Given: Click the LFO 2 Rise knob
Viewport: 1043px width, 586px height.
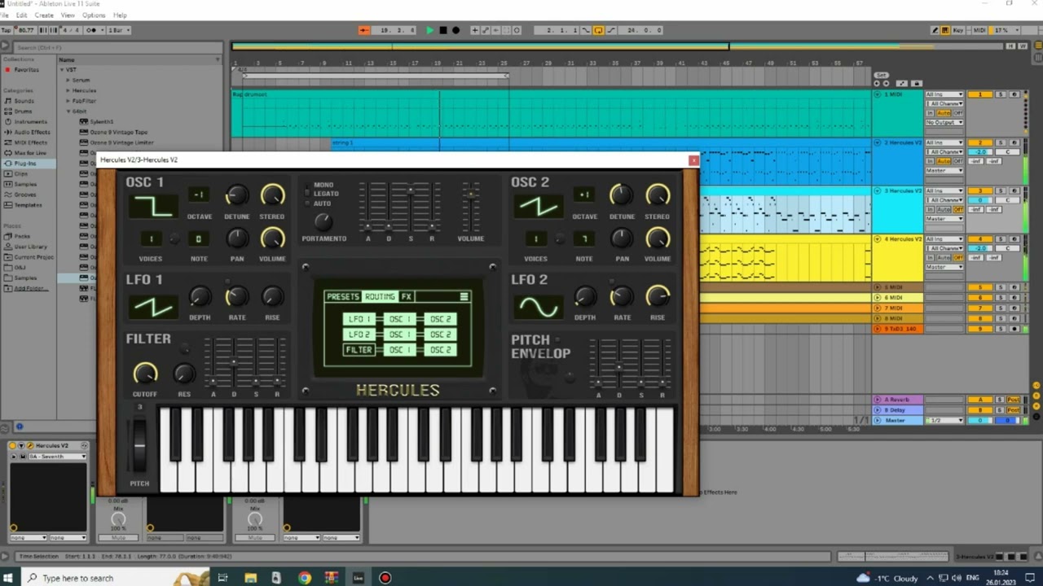Looking at the screenshot, I should (x=658, y=296).
